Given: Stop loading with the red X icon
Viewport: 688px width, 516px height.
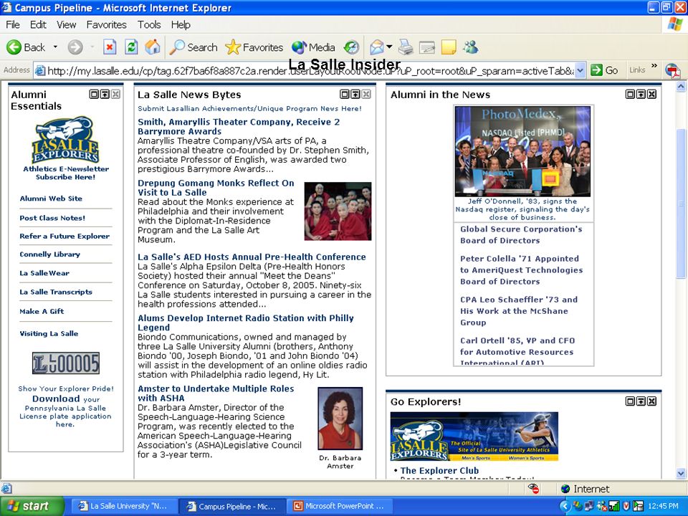Looking at the screenshot, I should (110, 47).
